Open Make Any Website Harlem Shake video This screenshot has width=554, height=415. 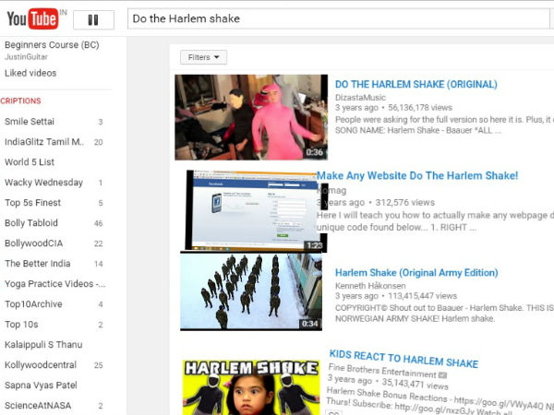coord(417,176)
